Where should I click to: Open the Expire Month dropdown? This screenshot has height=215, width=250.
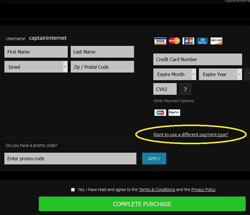(174, 74)
